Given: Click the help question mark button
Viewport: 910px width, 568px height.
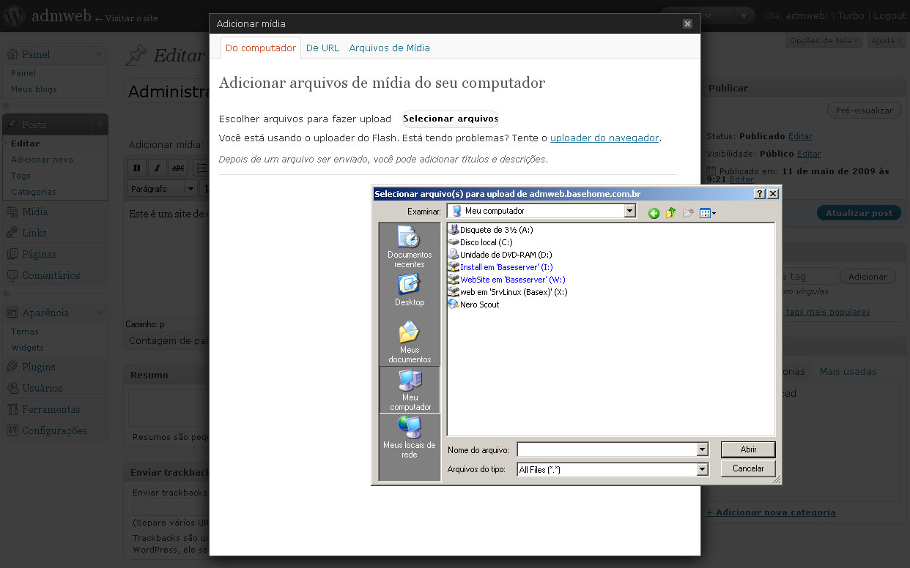Looking at the screenshot, I should (x=760, y=194).
